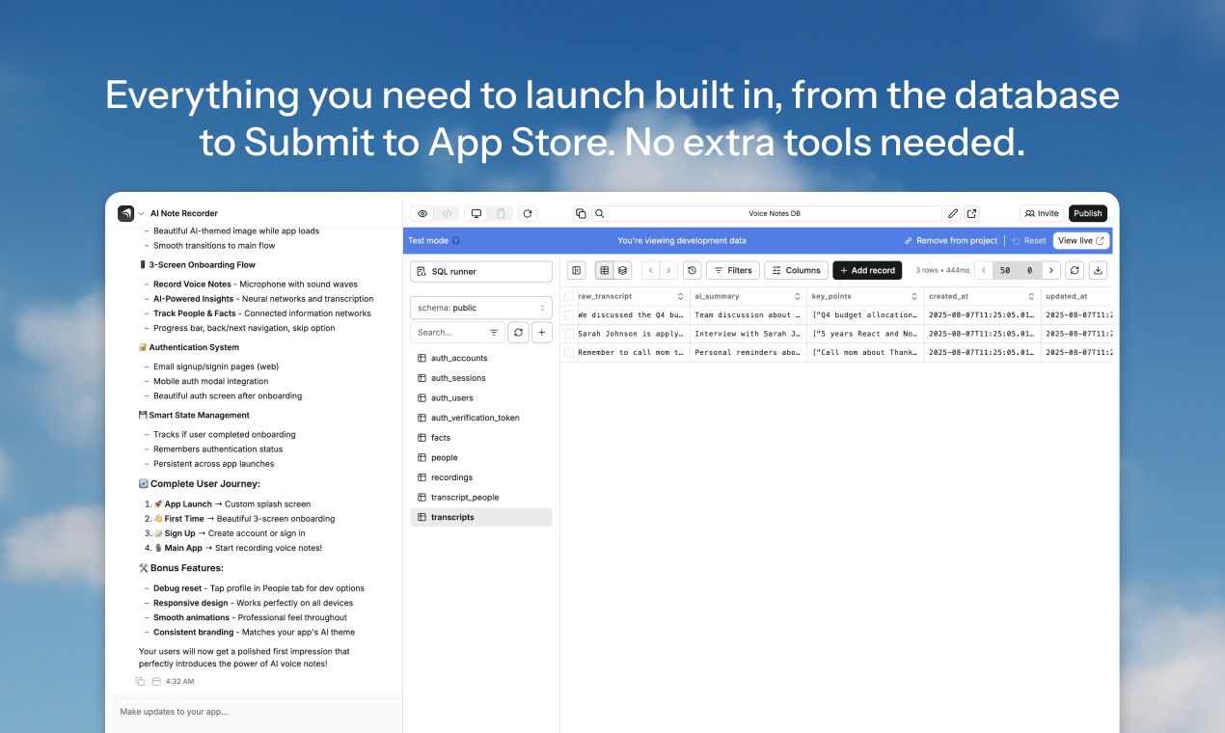Click the refresh tables icon beside search
The width and height of the screenshot is (1225, 733).
[x=519, y=332]
